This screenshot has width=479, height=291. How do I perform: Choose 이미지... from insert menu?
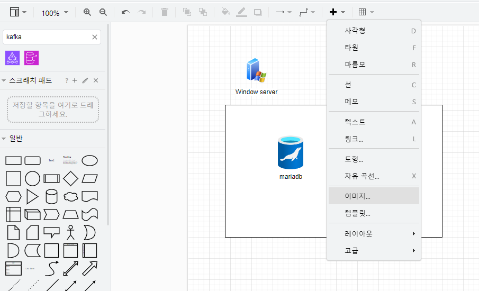(374, 196)
